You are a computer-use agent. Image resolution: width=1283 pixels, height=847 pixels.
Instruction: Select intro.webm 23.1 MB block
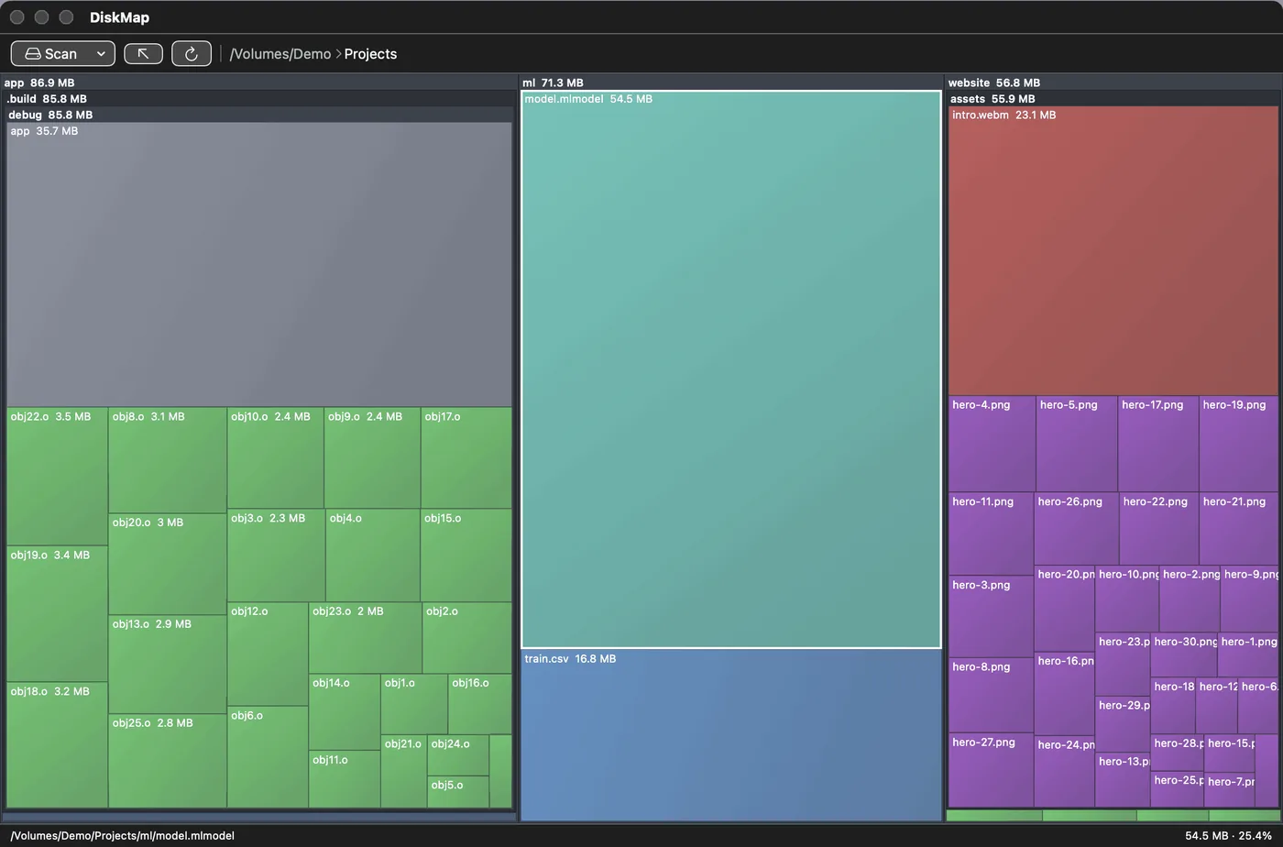coord(1113,251)
